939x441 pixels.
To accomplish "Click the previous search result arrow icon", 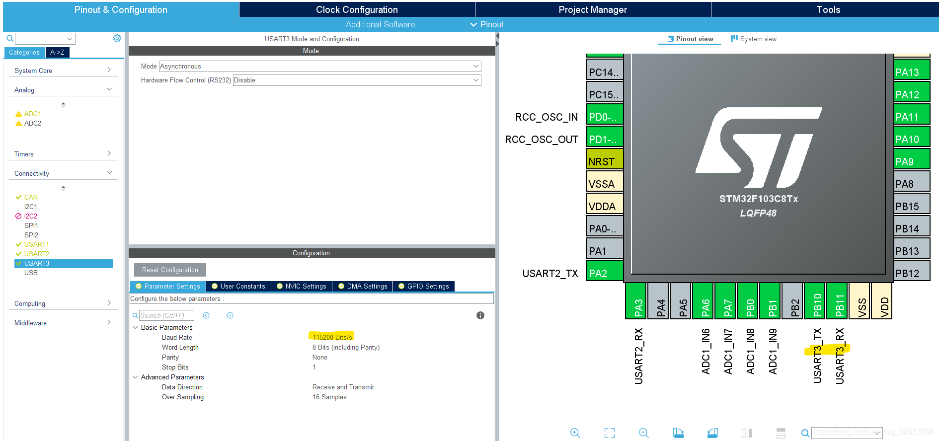I will point(206,315).
